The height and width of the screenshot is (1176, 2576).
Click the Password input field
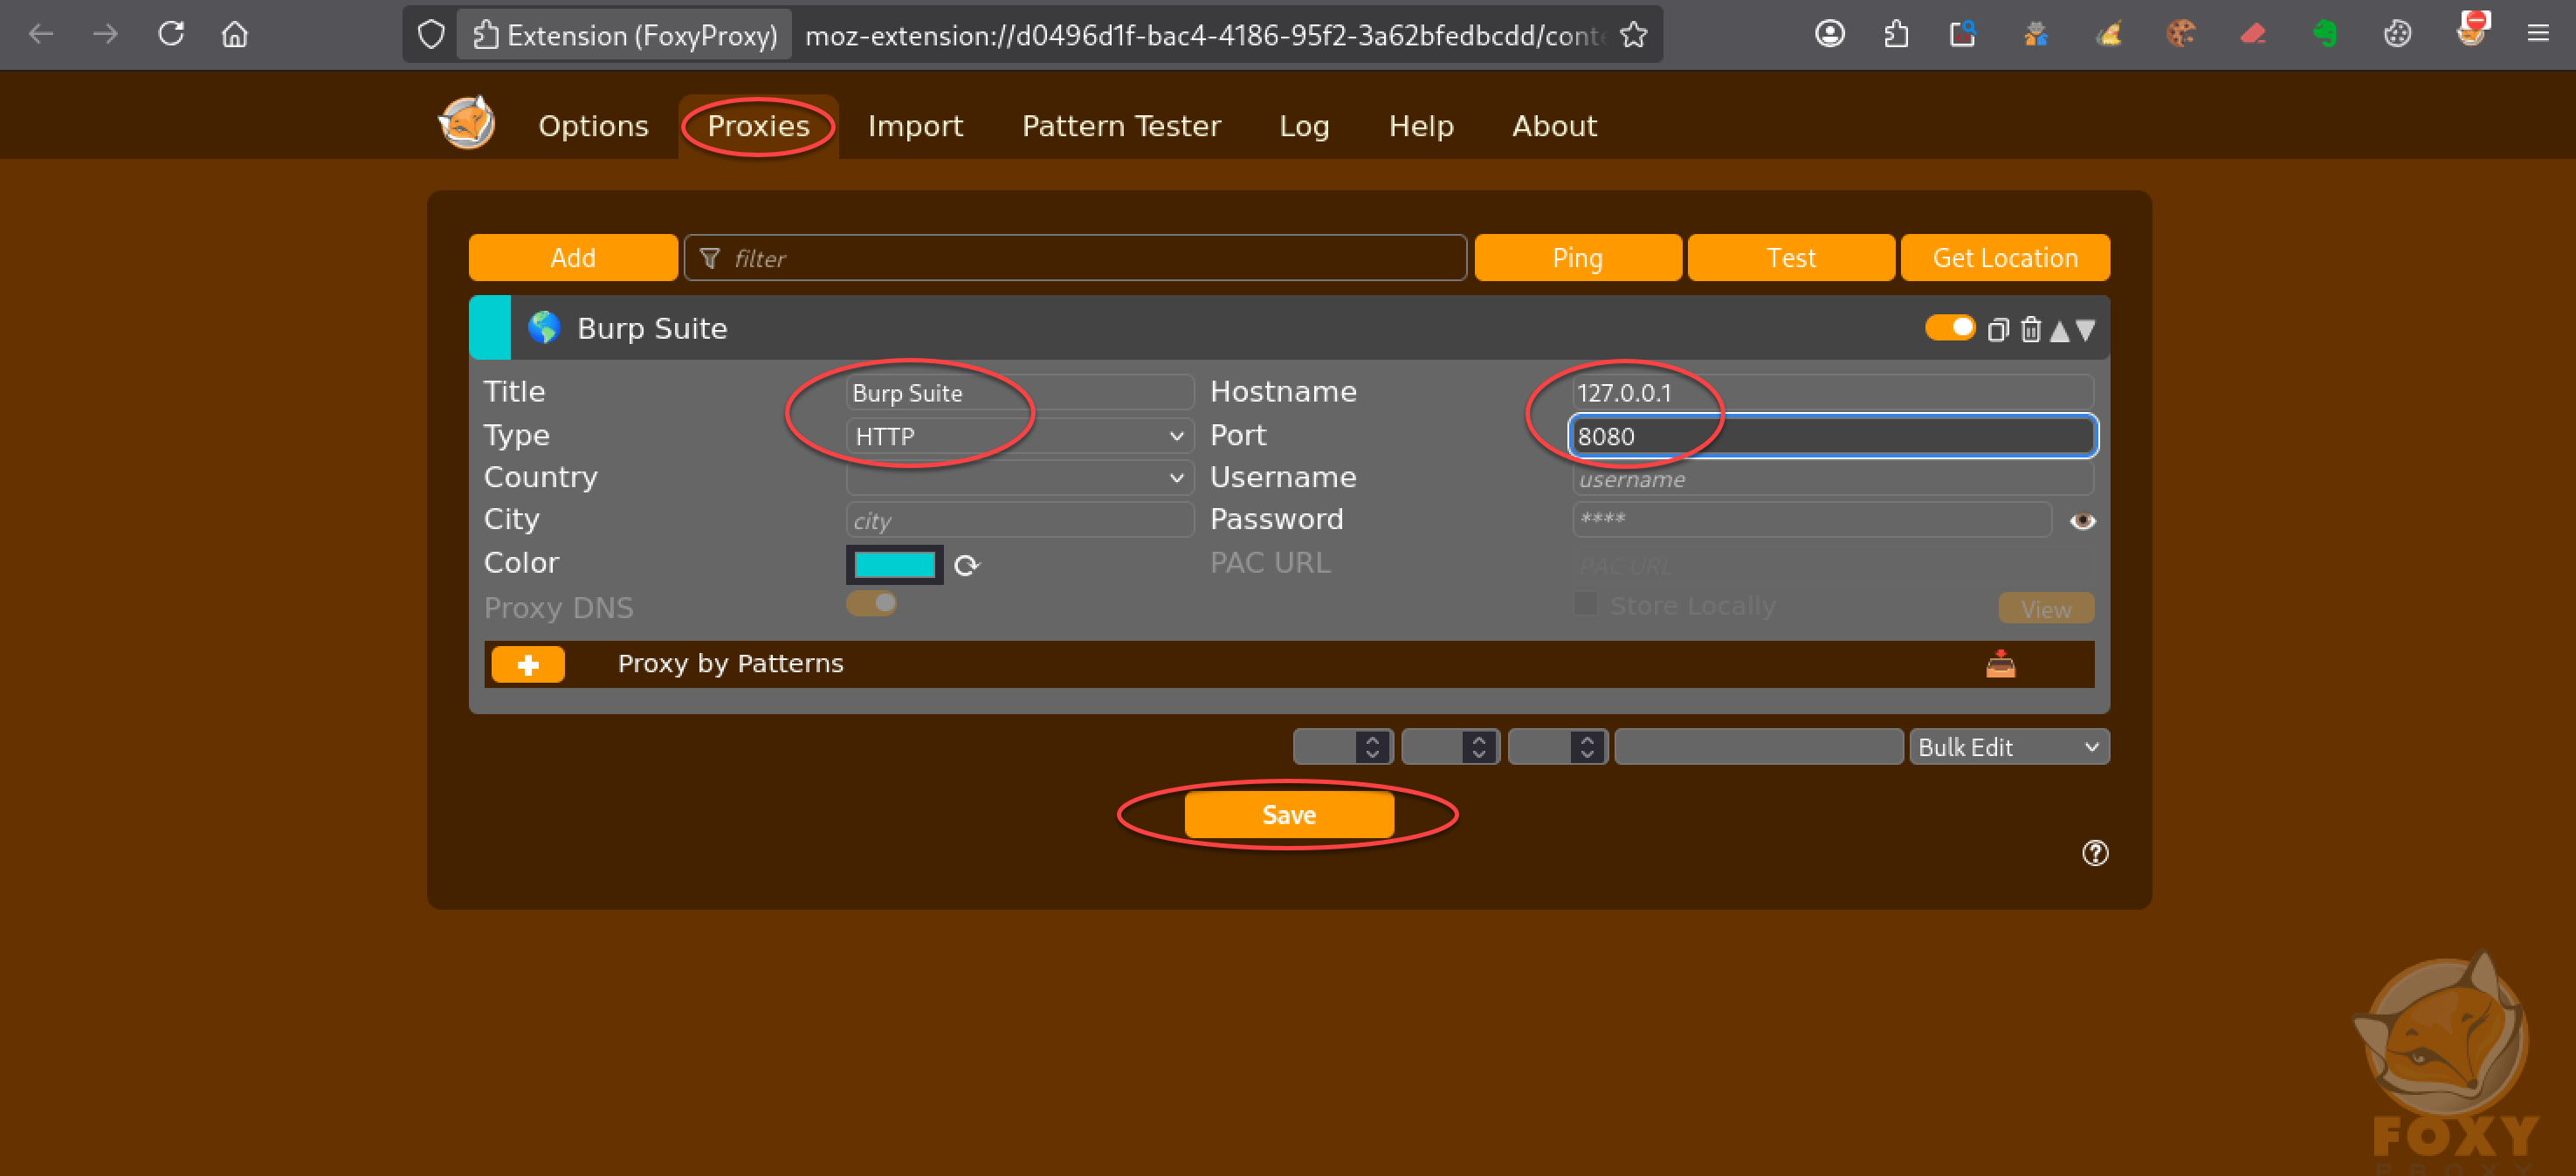tap(1811, 520)
